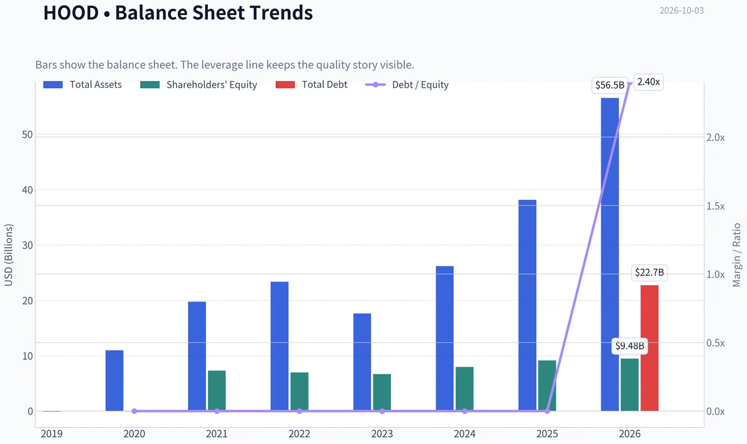Image resolution: width=747 pixels, height=444 pixels.
Task: Select the 2024 Shareholders' Equity green bar
Action: [464, 389]
